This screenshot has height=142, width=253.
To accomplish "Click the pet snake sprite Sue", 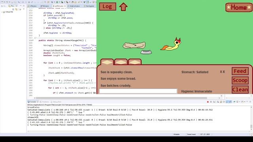I will (x=171, y=44).
